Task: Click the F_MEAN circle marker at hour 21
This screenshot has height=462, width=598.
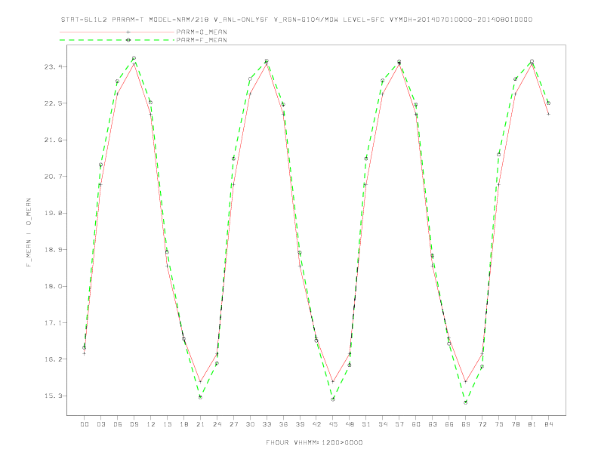Action: (200, 397)
